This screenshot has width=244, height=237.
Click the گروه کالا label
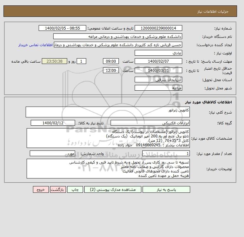(225, 123)
